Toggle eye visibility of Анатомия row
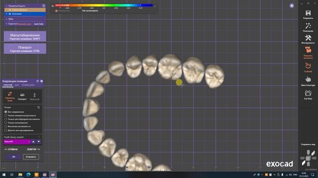This screenshot has height=178, width=318. (10, 14)
